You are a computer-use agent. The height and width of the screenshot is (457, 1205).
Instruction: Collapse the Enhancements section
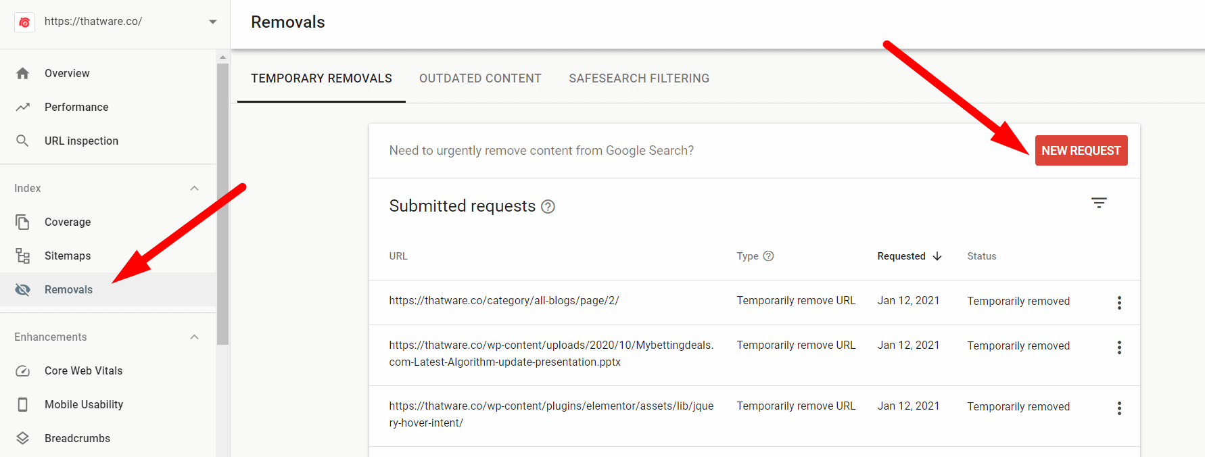click(194, 337)
